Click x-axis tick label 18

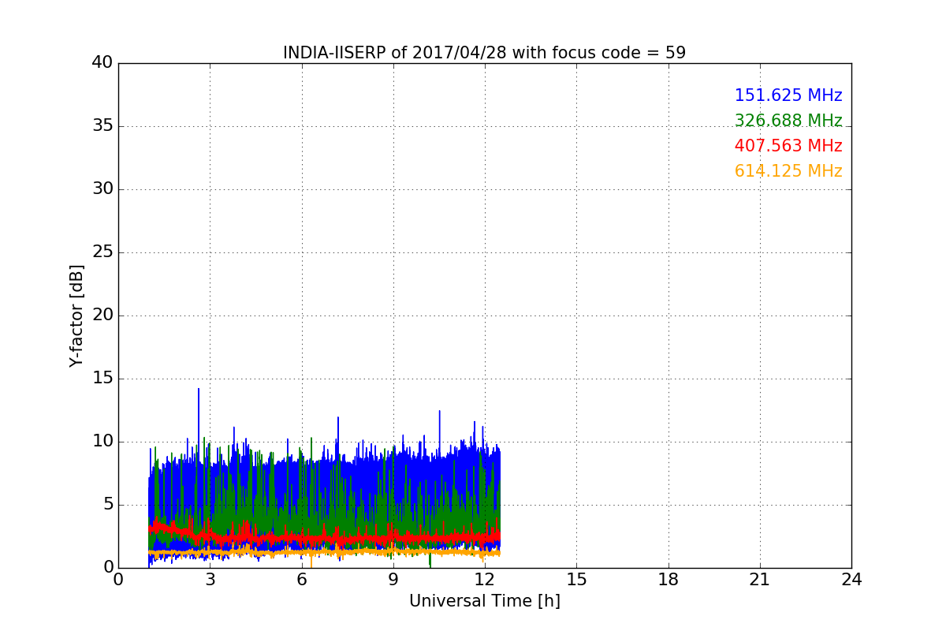point(669,580)
